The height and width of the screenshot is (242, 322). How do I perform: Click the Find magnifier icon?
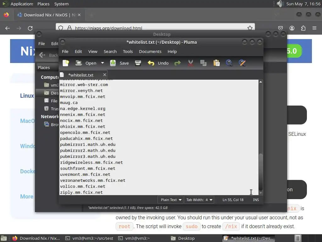(229, 63)
